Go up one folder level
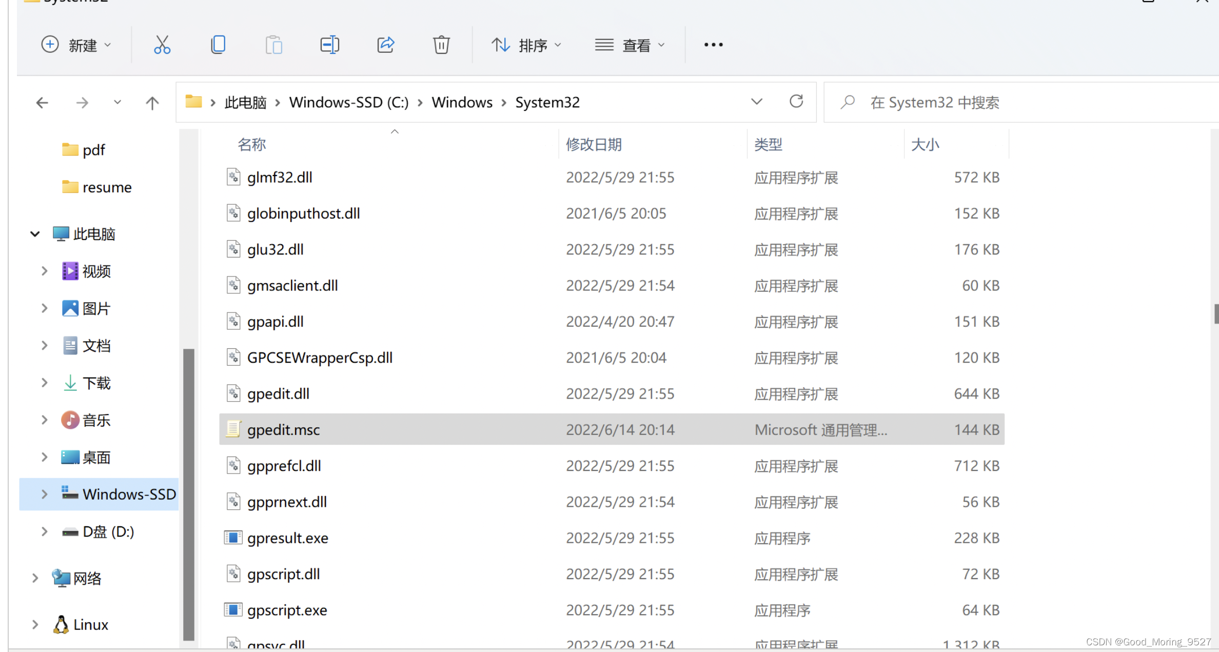The width and height of the screenshot is (1219, 652). 152,103
